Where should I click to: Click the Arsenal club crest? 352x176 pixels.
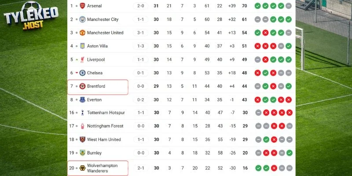coord(82,6)
